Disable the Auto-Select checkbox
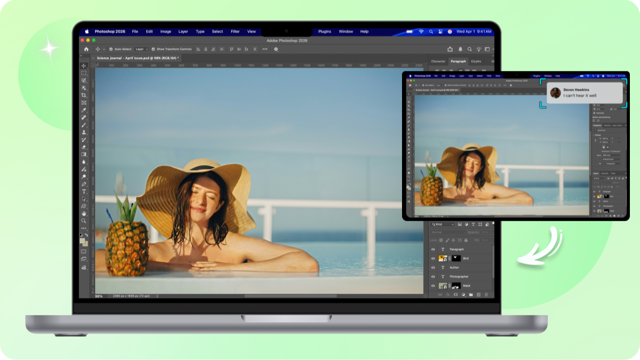 [110, 50]
